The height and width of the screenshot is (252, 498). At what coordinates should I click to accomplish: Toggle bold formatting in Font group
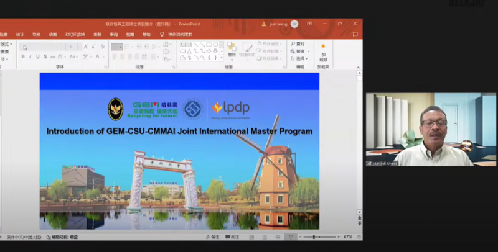(22, 56)
